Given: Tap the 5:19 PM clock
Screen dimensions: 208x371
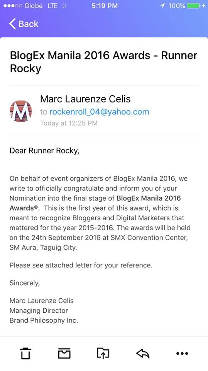Looking at the screenshot, I should 105,6.
